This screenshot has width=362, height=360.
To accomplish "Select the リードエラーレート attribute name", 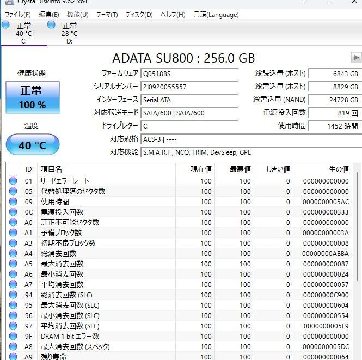I will pos(65,181).
